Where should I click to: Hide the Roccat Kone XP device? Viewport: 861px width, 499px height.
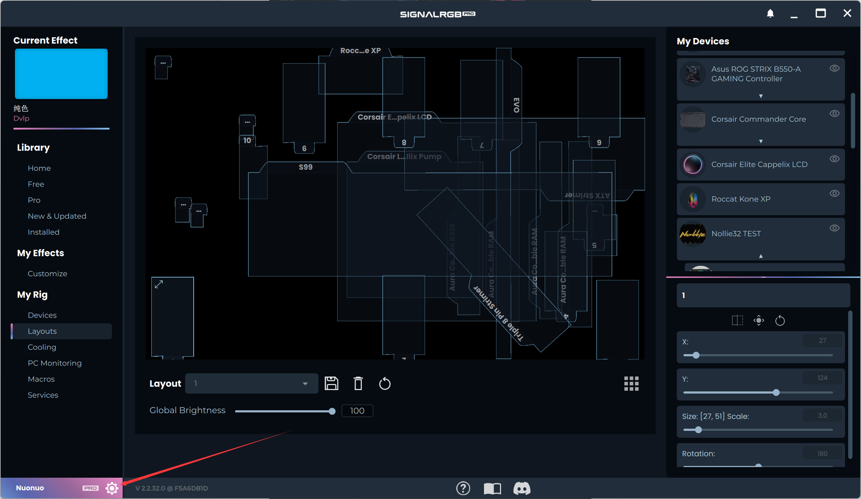pos(834,193)
